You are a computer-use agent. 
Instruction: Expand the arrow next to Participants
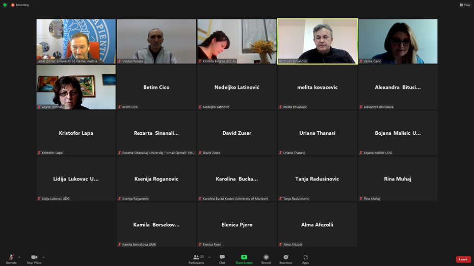coord(209,257)
